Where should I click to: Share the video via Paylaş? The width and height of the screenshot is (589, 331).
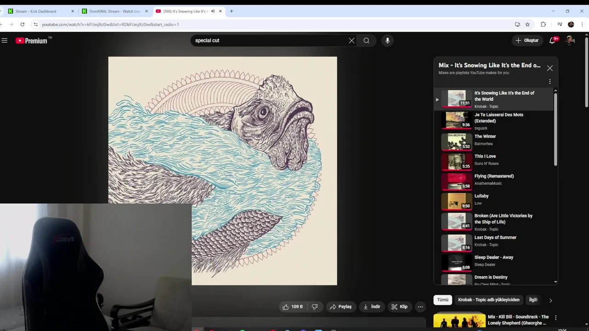click(x=341, y=307)
